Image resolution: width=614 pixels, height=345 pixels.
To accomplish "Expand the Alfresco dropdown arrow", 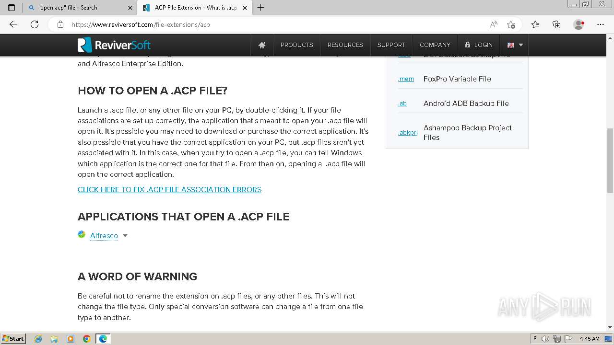I will point(125,236).
